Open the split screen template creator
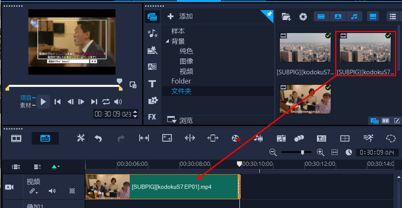 [x=345, y=138]
